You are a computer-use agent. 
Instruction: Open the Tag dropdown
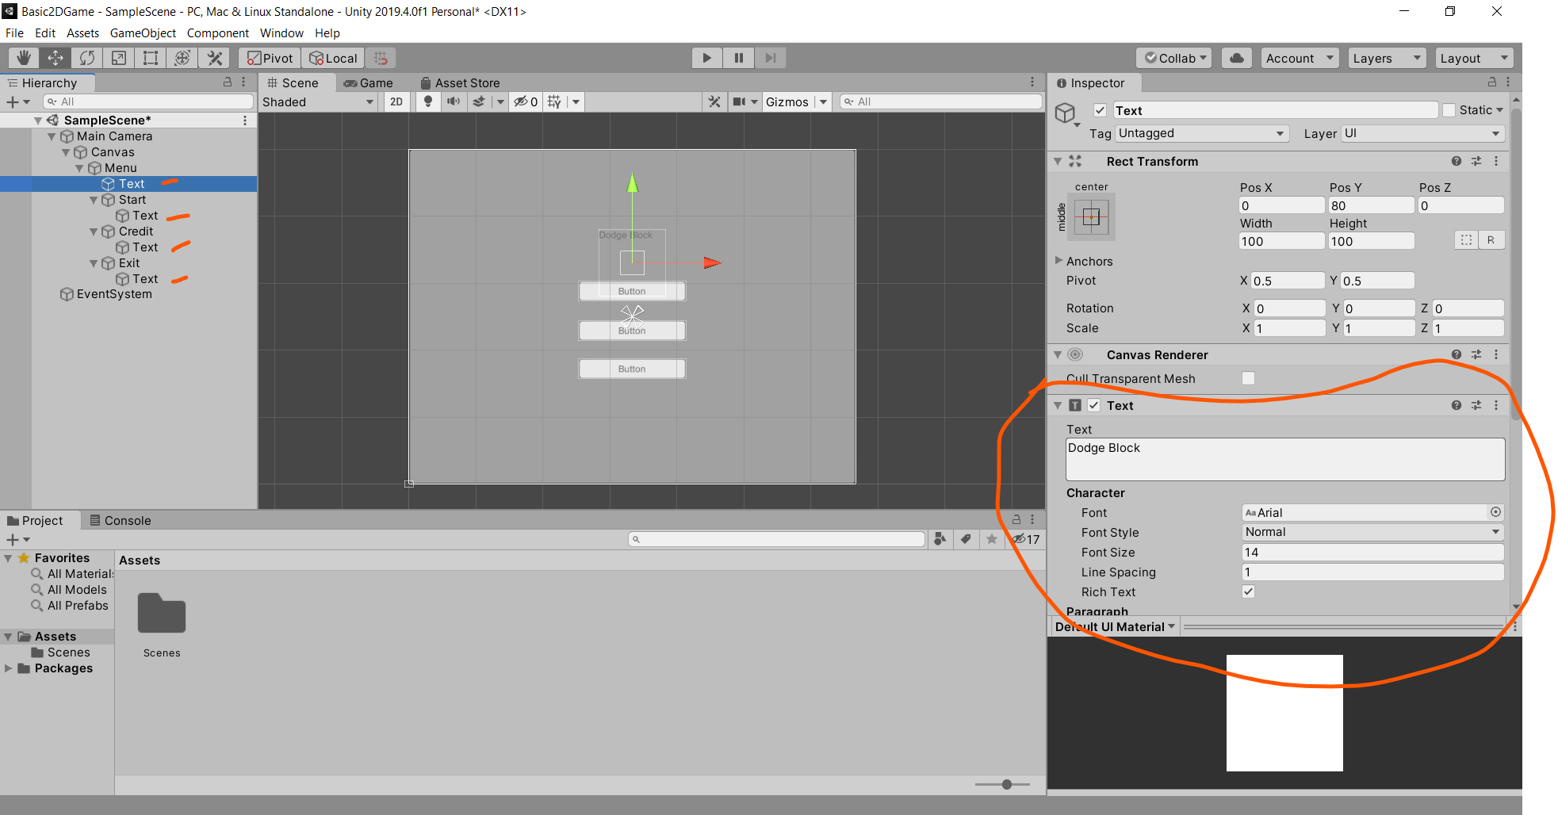pyautogui.click(x=1202, y=133)
